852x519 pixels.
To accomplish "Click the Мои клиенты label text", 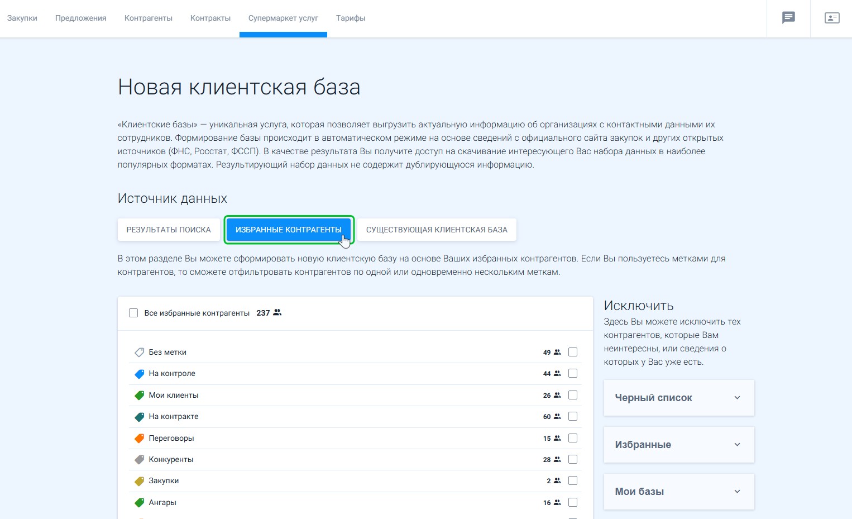I will pos(174,395).
